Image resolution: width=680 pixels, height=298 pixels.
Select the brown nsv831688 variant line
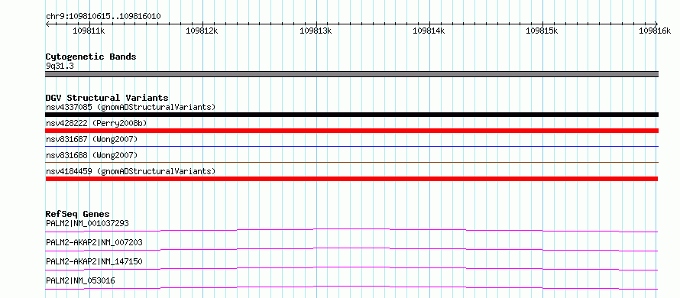[352, 162]
